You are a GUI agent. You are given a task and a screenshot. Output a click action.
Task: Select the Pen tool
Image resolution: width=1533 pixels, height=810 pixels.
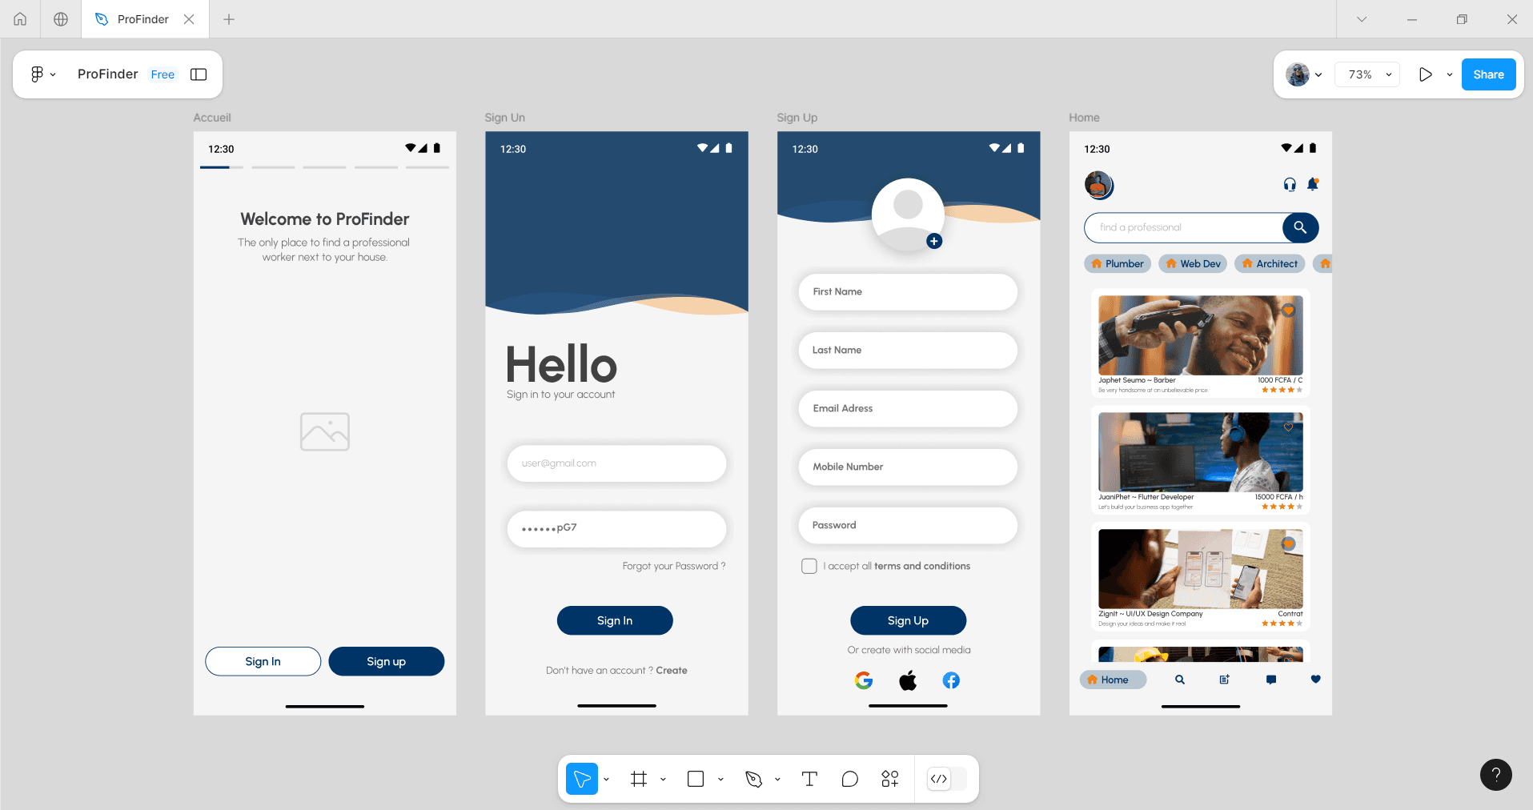753,779
